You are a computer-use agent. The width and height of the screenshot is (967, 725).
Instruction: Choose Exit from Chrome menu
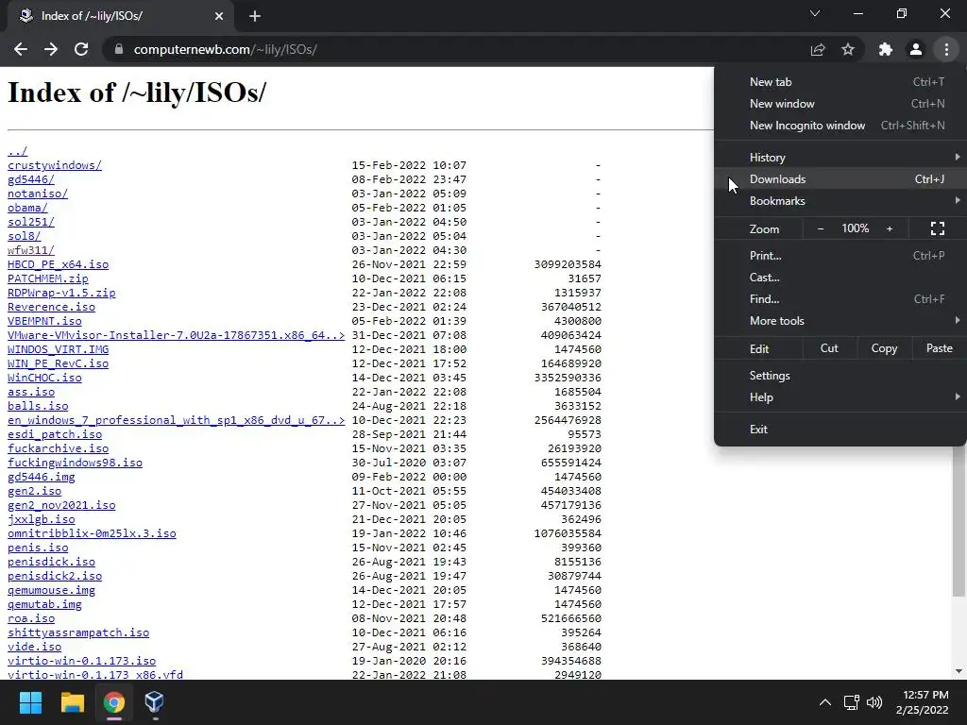point(840,430)
